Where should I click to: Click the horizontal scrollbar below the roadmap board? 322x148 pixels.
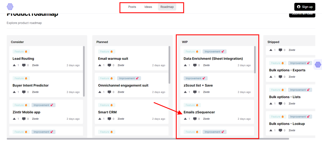tap(148, 139)
